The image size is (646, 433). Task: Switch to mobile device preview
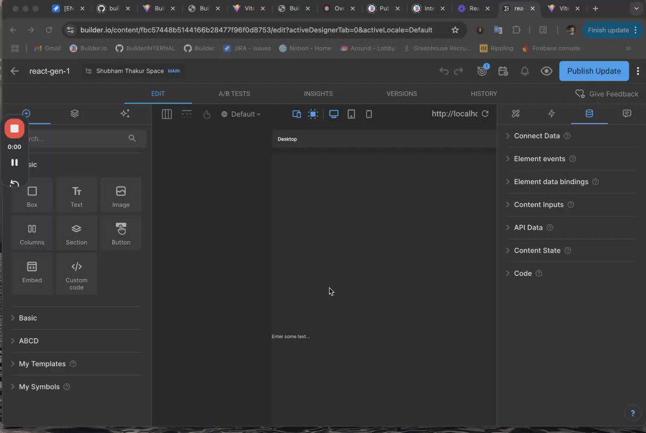[369, 114]
